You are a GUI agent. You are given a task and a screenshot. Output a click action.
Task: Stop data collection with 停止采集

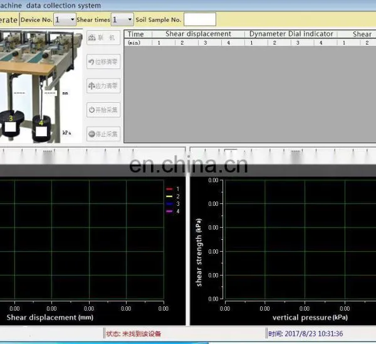pos(103,134)
